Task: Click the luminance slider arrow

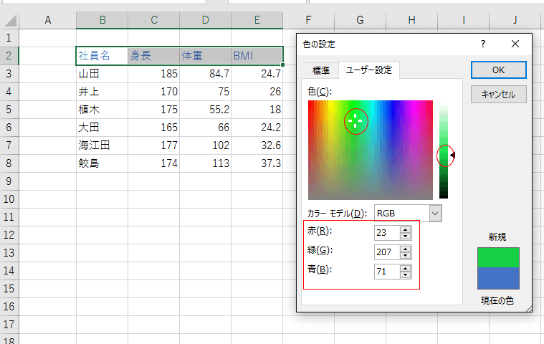Action: click(452, 155)
